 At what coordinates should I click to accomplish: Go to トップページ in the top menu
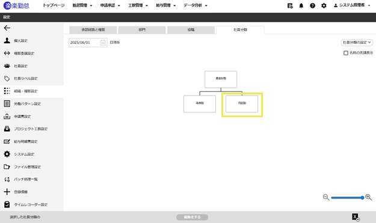[54, 5]
